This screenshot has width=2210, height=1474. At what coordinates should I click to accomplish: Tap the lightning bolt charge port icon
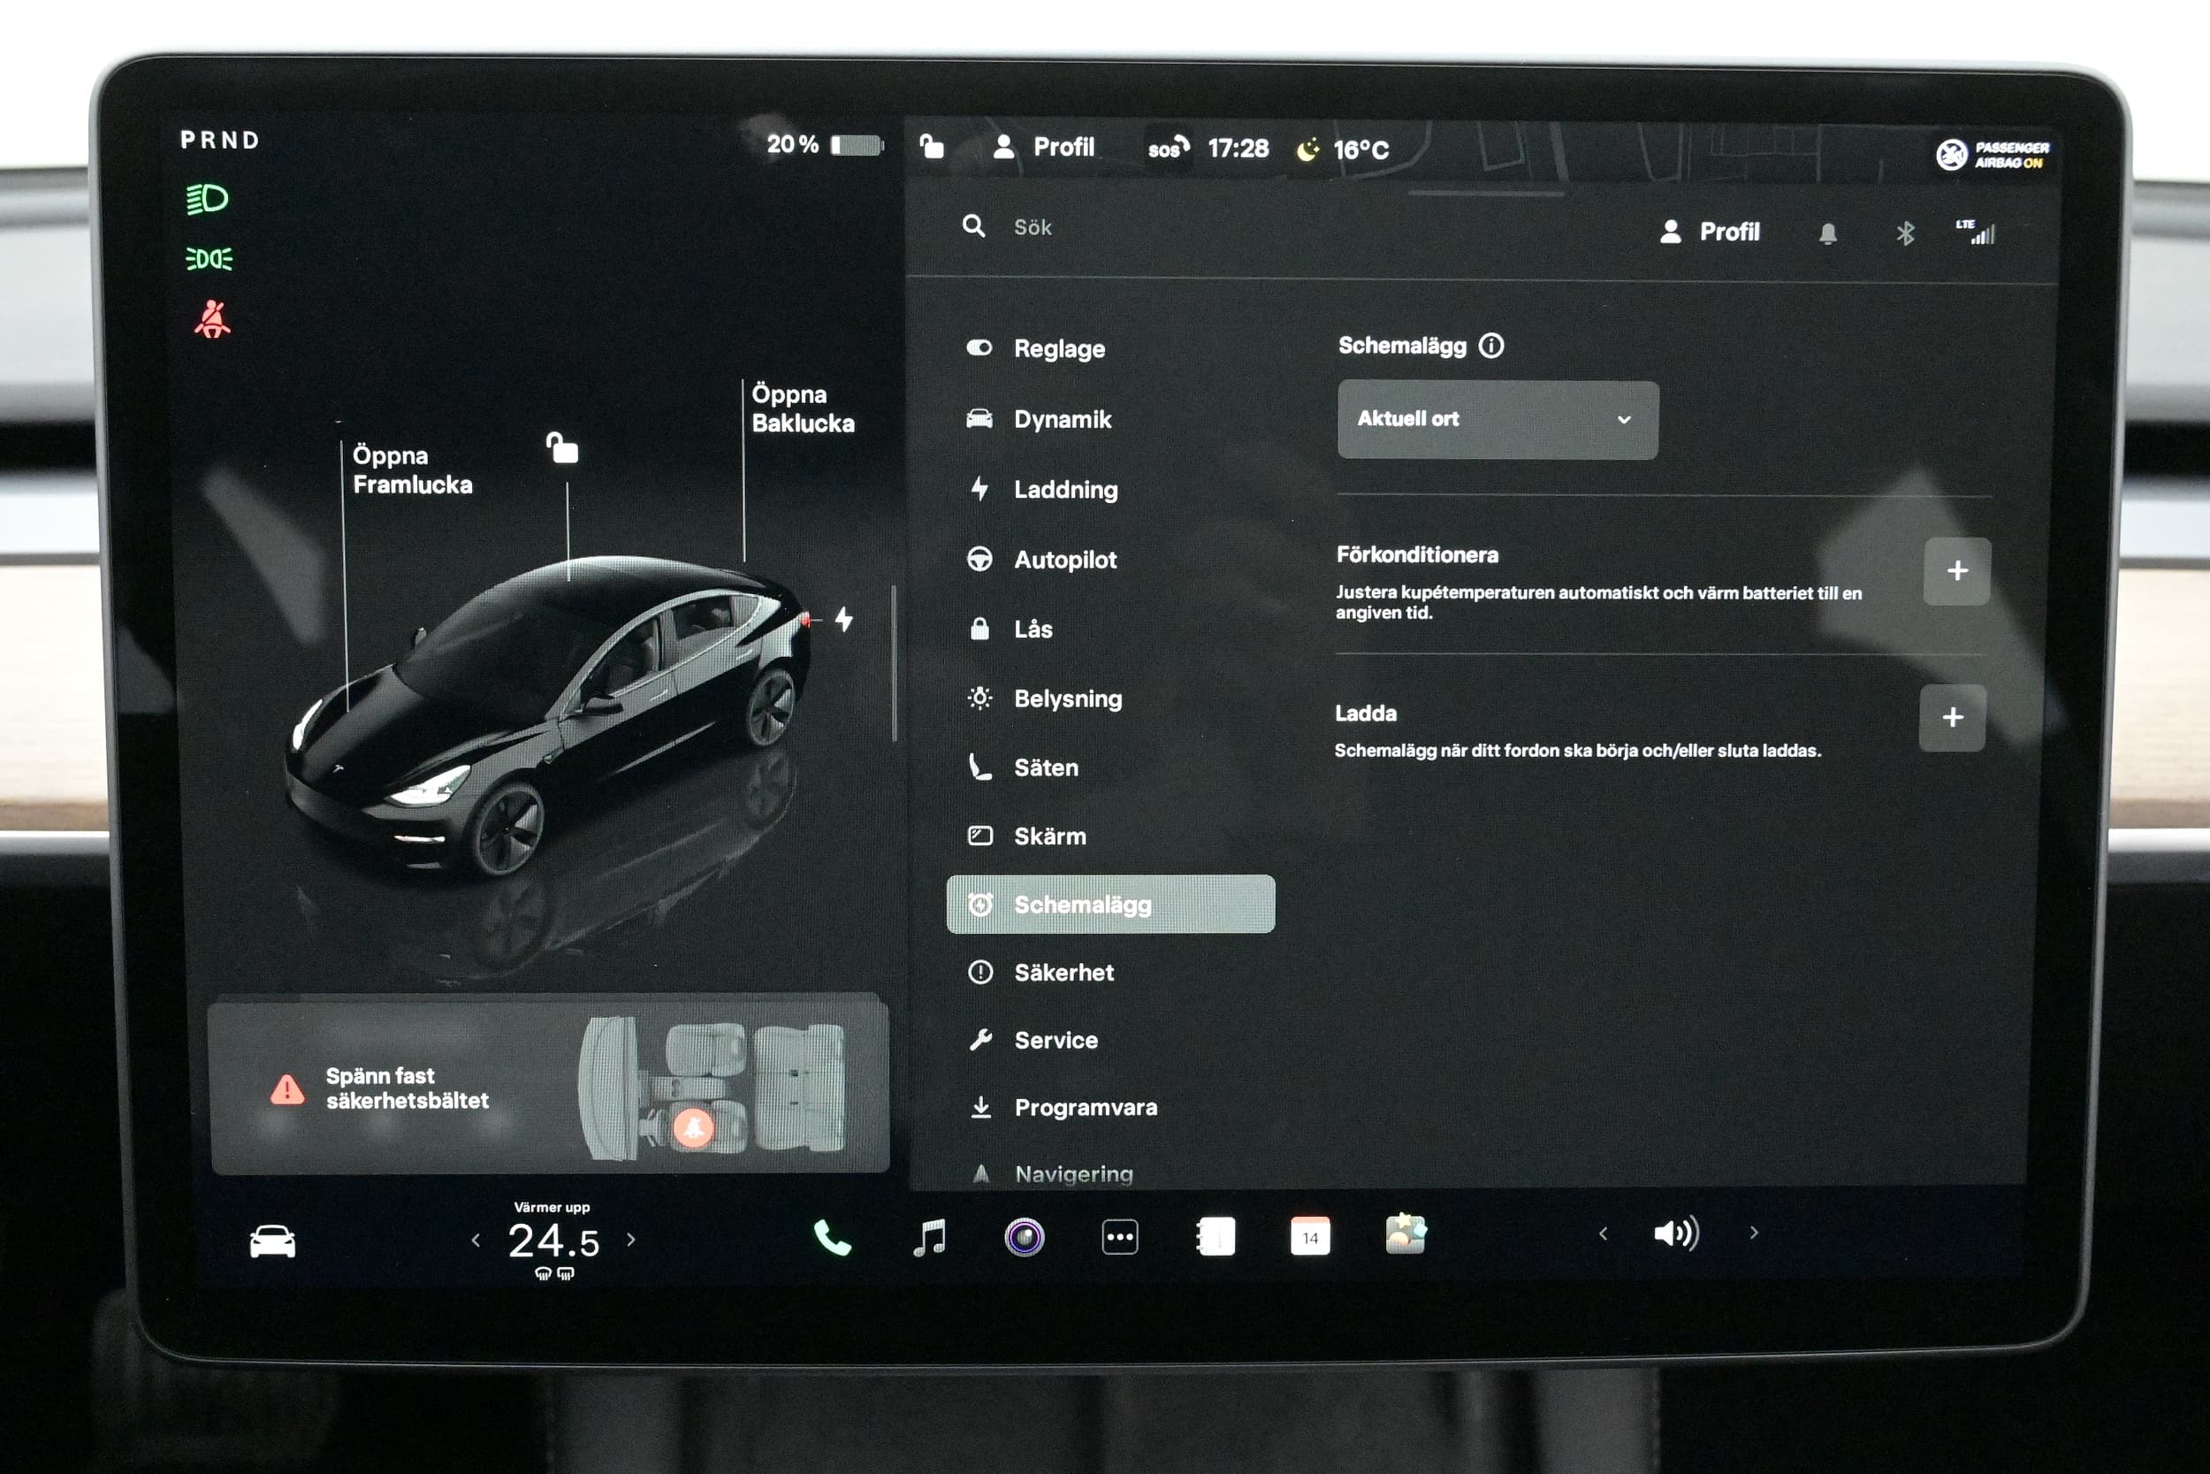click(x=844, y=620)
